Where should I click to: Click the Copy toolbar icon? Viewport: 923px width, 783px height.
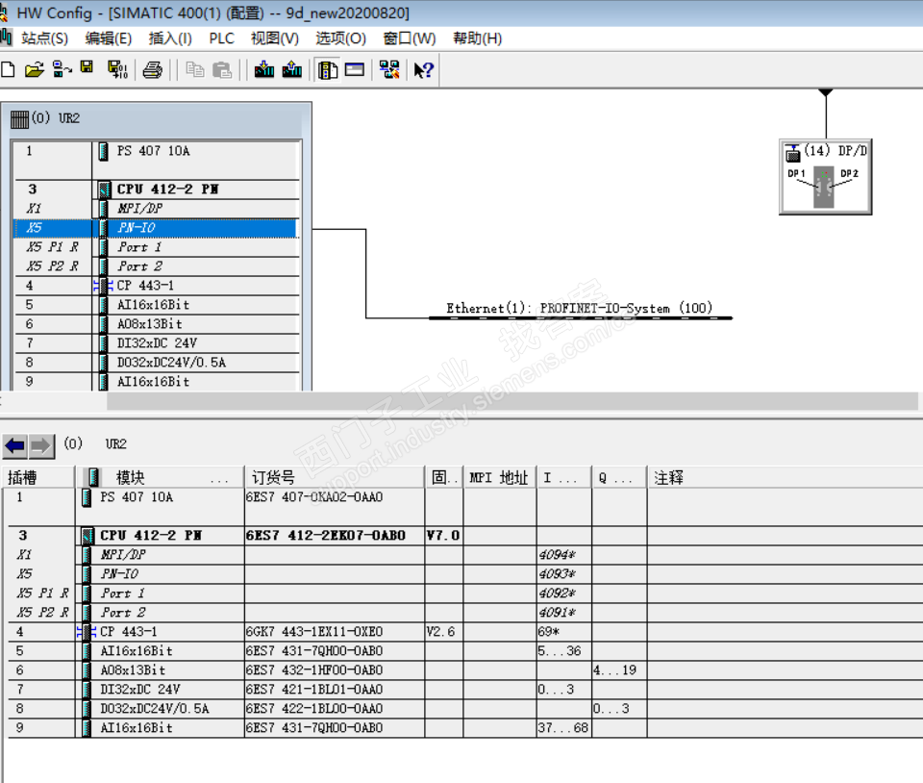click(195, 70)
